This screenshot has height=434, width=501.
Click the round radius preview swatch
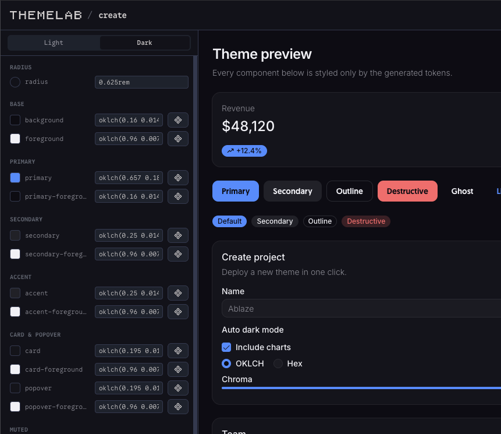15,82
